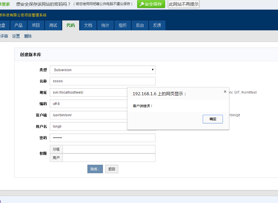Open the 产品 tab
Screen dimensions: 278x203
pos(19,26)
